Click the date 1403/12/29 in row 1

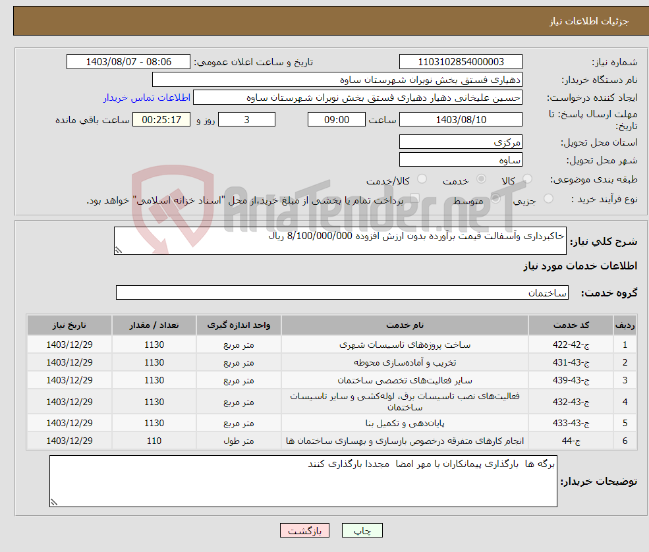point(70,345)
